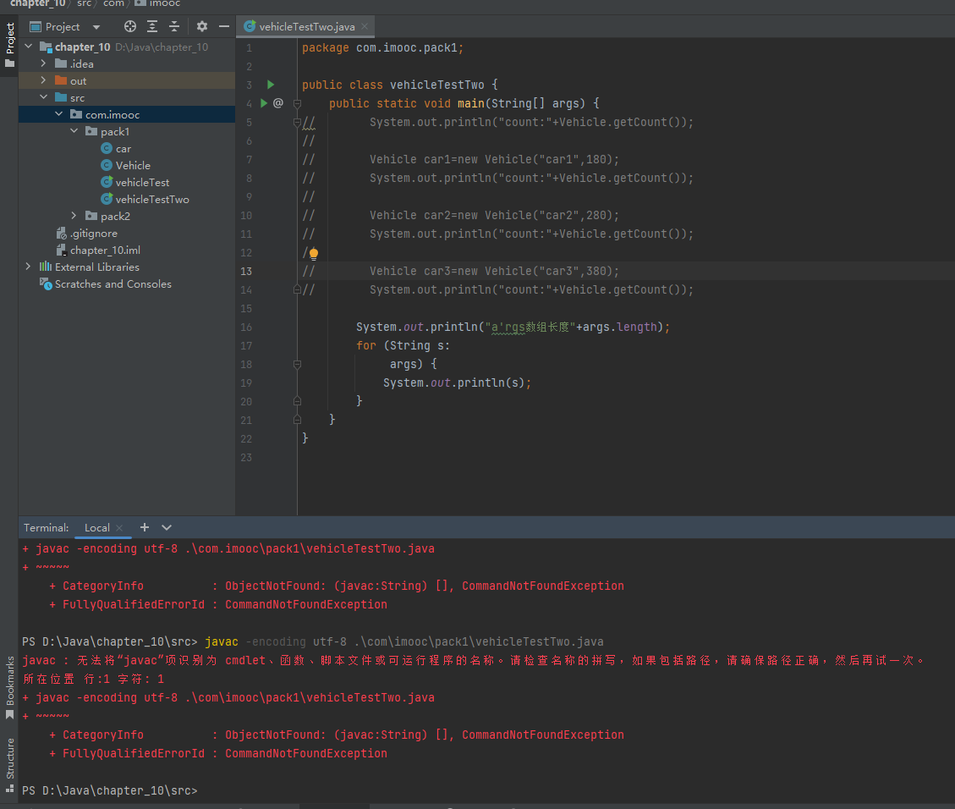Collapse the com.imooc package
The width and height of the screenshot is (955, 809).
point(58,114)
